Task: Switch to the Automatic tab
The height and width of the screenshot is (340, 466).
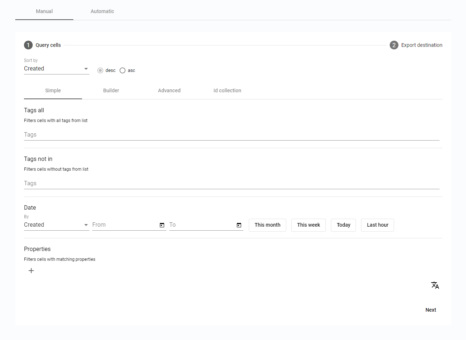Action: coord(102,11)
